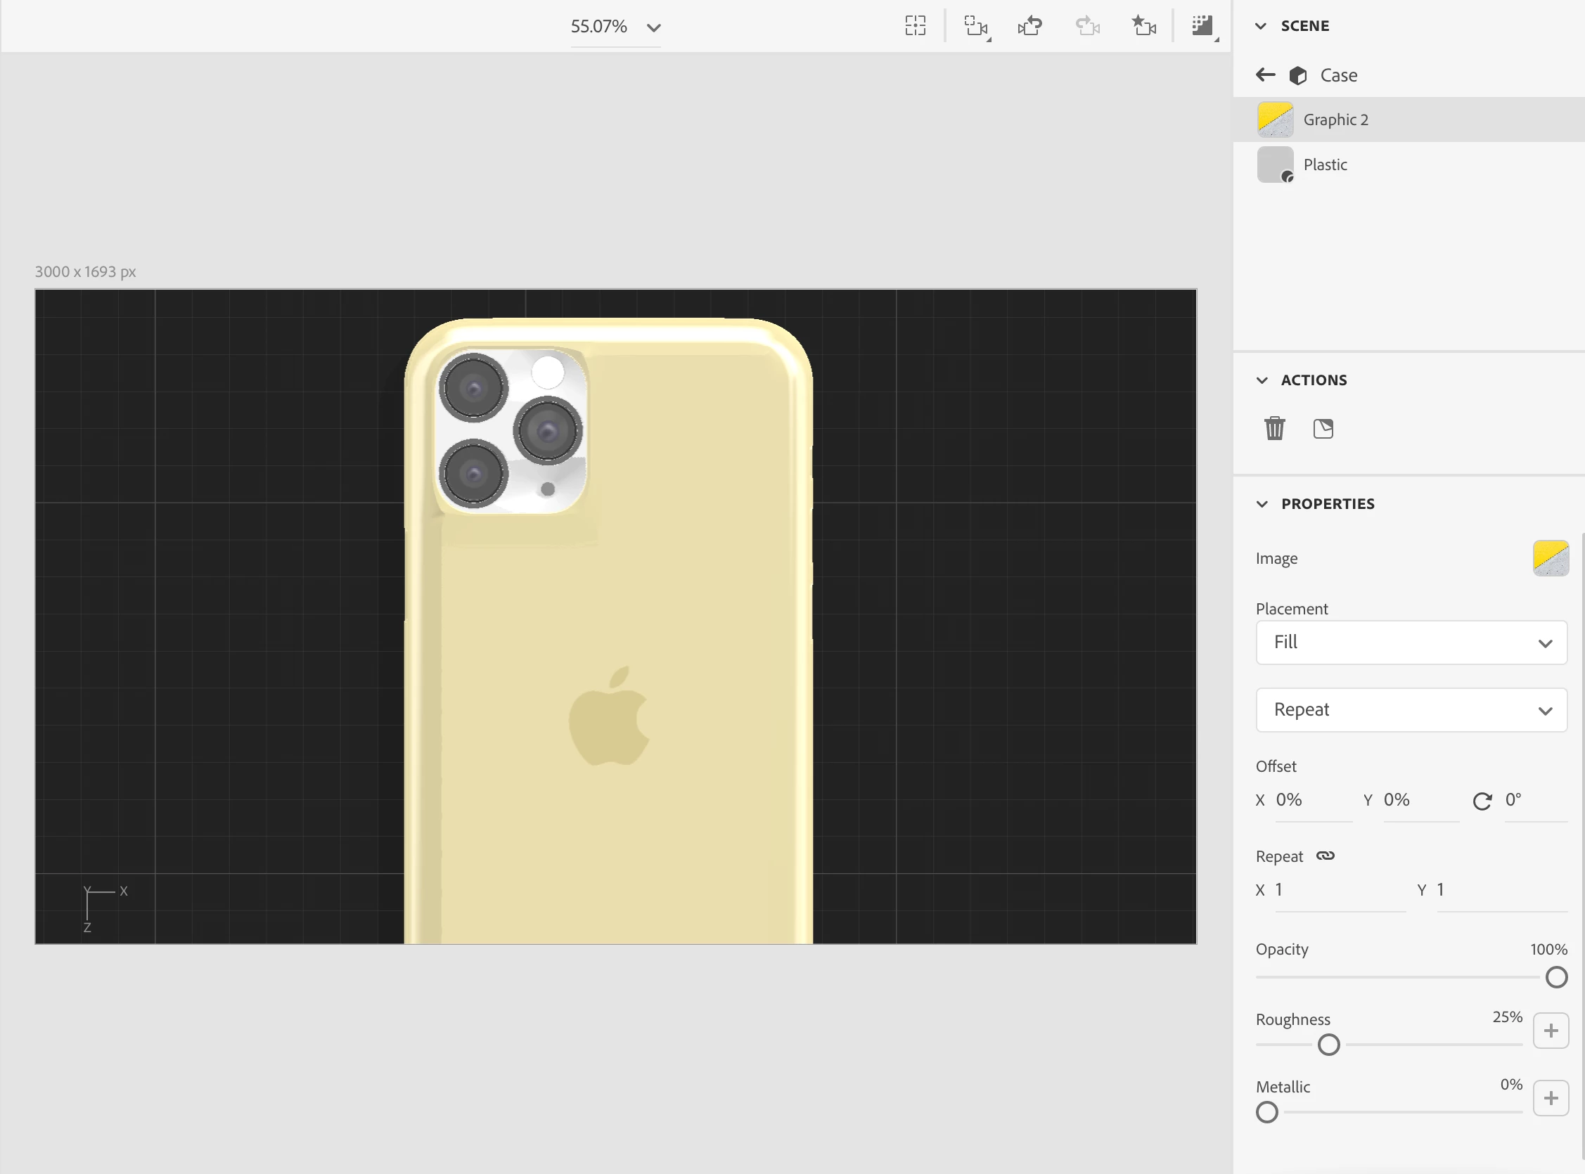
Task: Add texture to Roughness with plus button
Action: pos(1550,1031)
